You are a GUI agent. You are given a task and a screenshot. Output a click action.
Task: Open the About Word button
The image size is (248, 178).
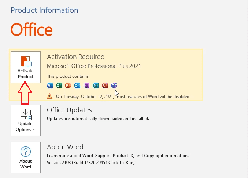26,157
